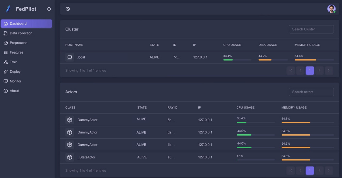Viewport: 342px width, 178px height.
Task: Toggle the sidebar collapse circle icon
Action: [x=49, y=9]
